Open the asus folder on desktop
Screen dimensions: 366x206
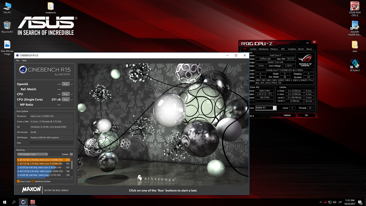coord(355,47)
